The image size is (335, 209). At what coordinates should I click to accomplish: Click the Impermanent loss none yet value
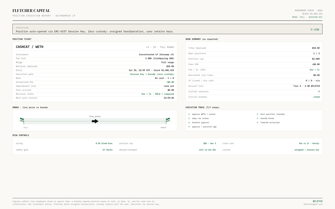coord(169,86)
